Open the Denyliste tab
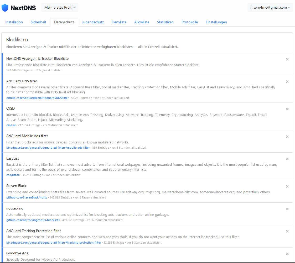Image resolution: width=295 pixels, height=263 pixels. (119, 22)
